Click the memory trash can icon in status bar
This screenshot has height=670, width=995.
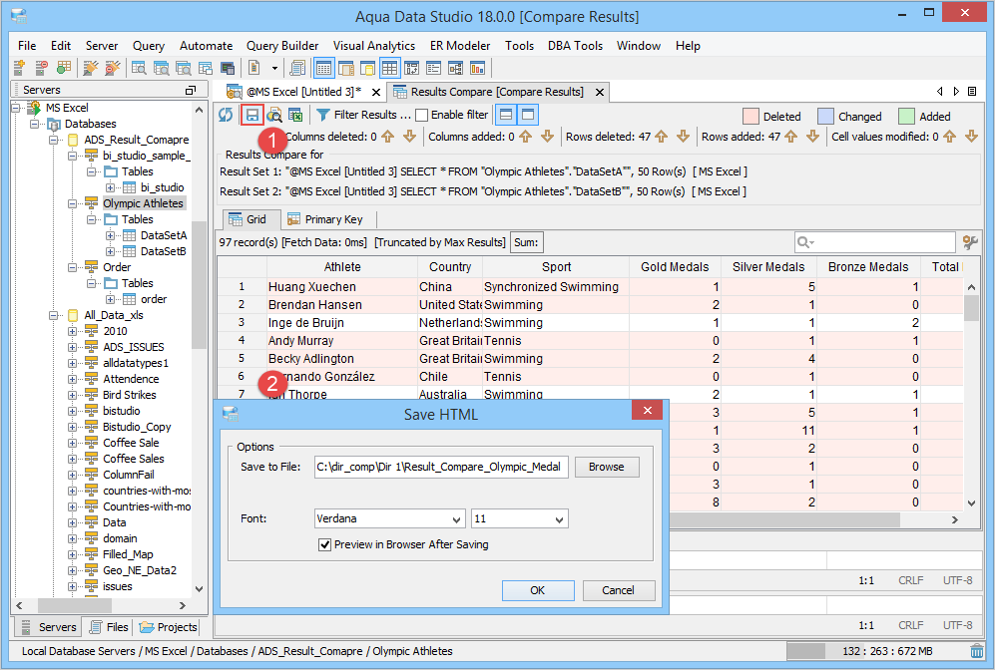[977, 651]
